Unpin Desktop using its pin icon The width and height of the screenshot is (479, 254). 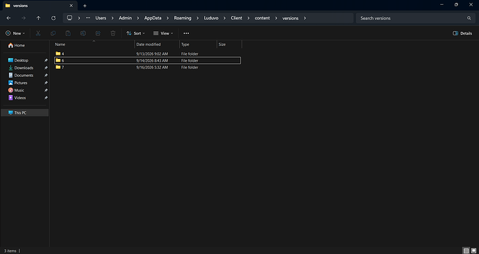46,60
